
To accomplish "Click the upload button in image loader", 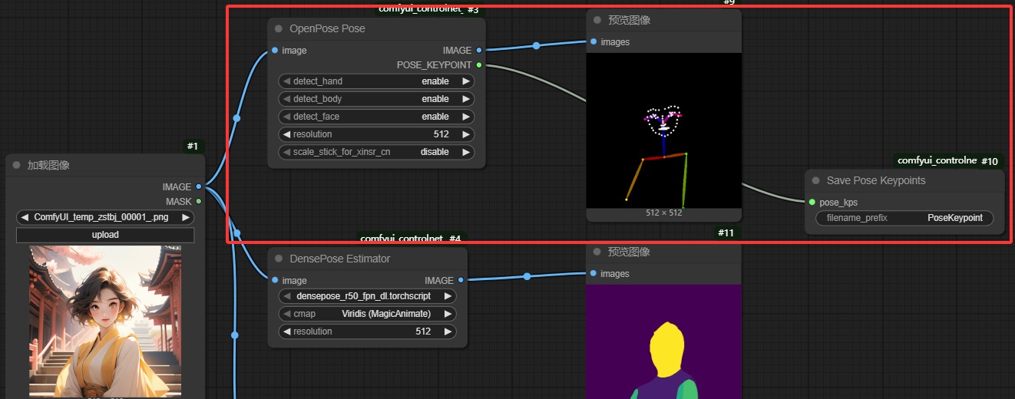I will pos(105,235).
